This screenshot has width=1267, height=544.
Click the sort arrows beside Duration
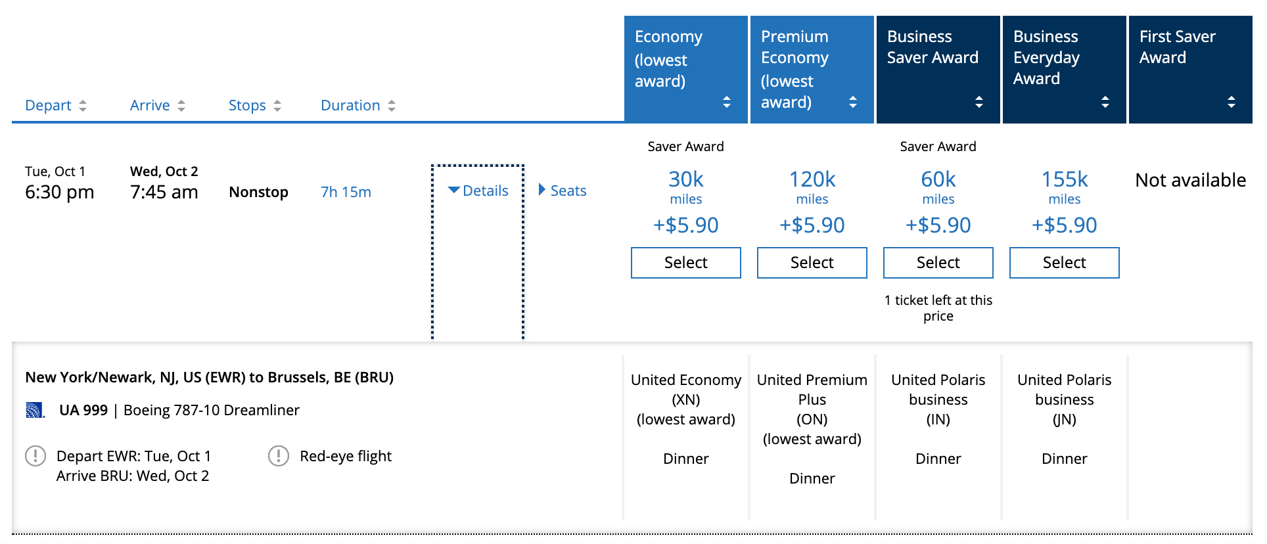pos(392,106)
